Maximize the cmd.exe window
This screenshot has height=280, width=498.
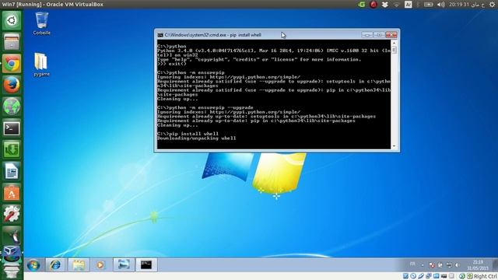pos(379,34)
